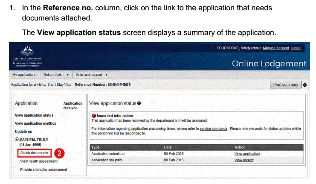Click View receipt link

(x=244, y=160)
